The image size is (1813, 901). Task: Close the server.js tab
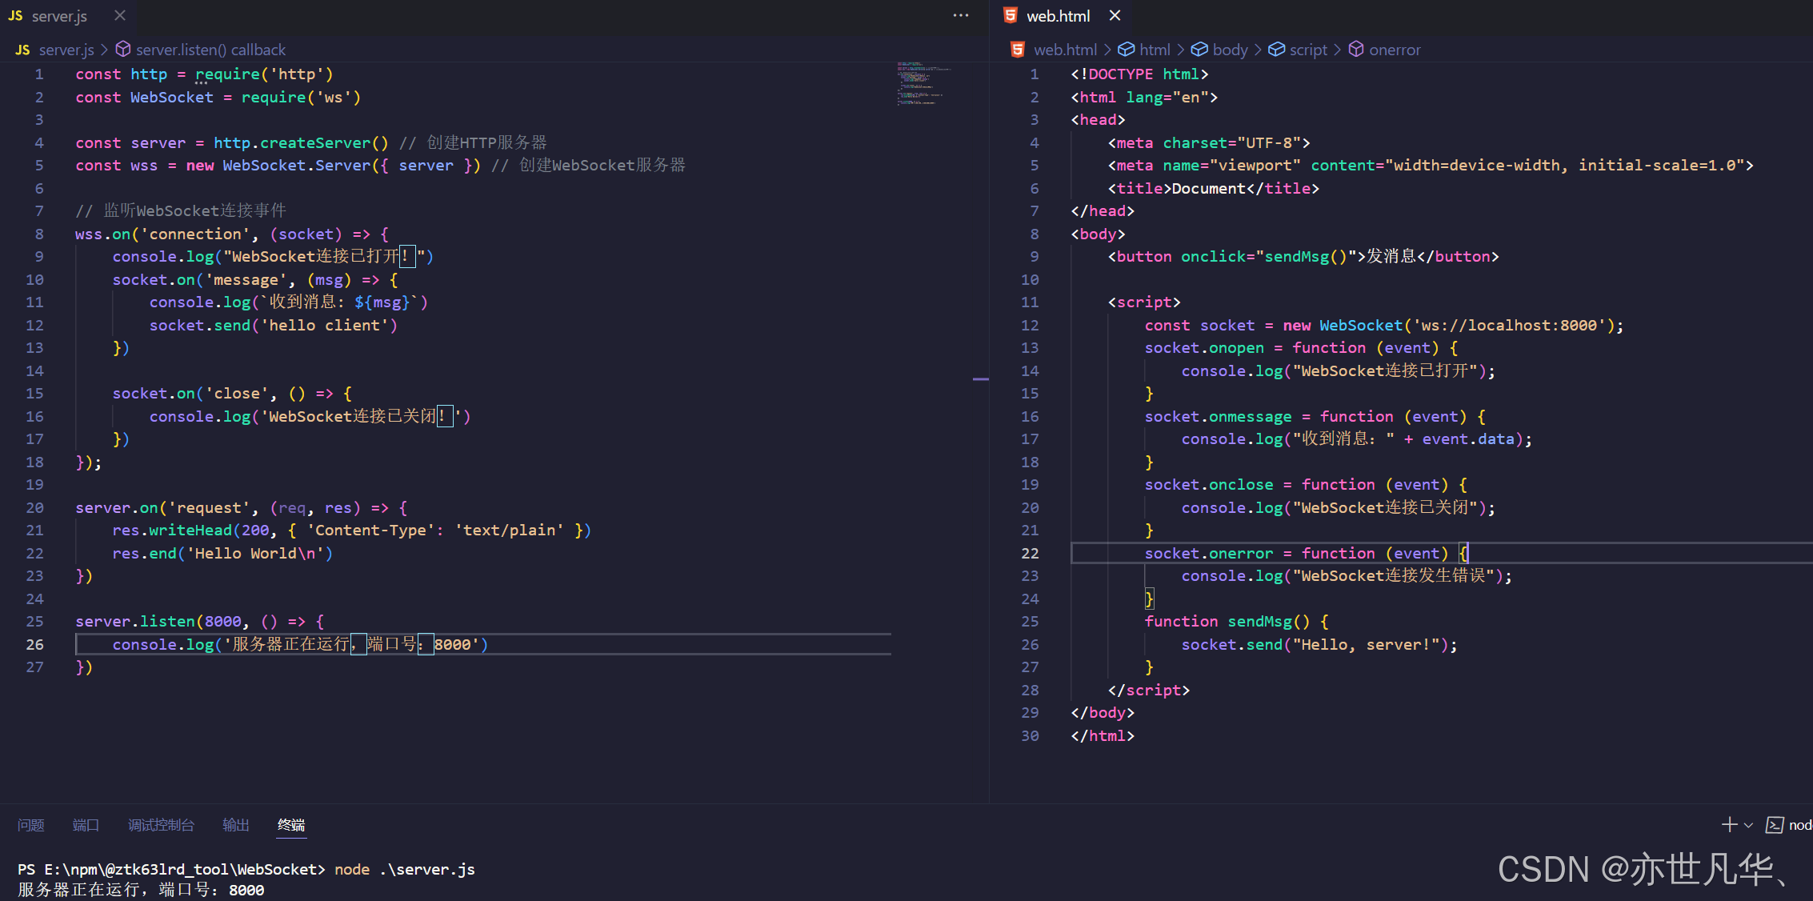(120, 16)
